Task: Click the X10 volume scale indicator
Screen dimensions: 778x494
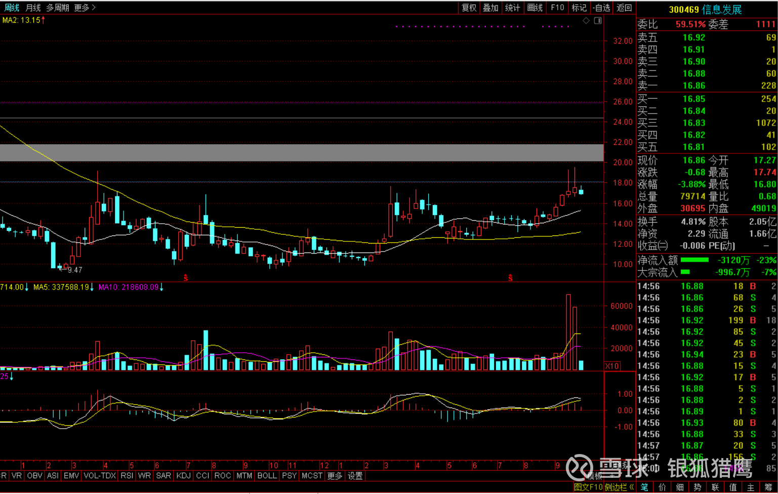Action: (x=612, y=366)
